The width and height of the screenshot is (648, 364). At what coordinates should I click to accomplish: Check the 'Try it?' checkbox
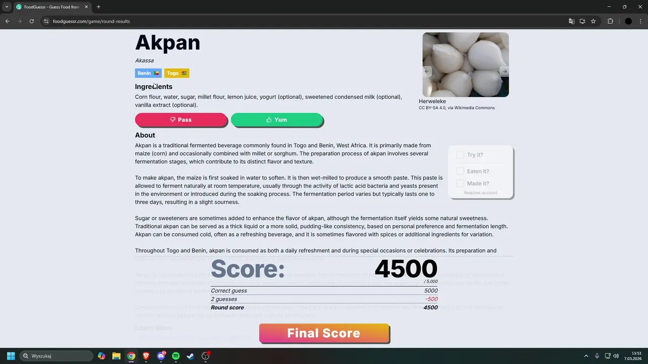tap(460, 155)
